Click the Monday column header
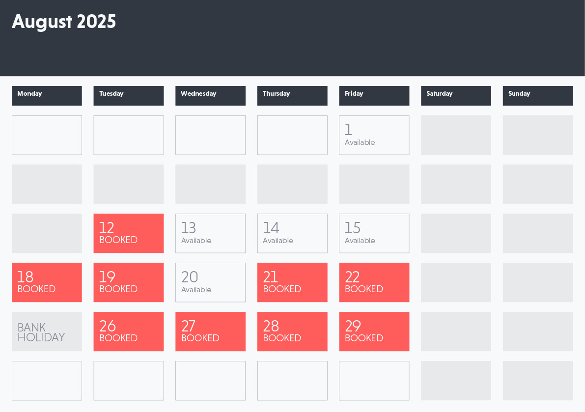 47,96
